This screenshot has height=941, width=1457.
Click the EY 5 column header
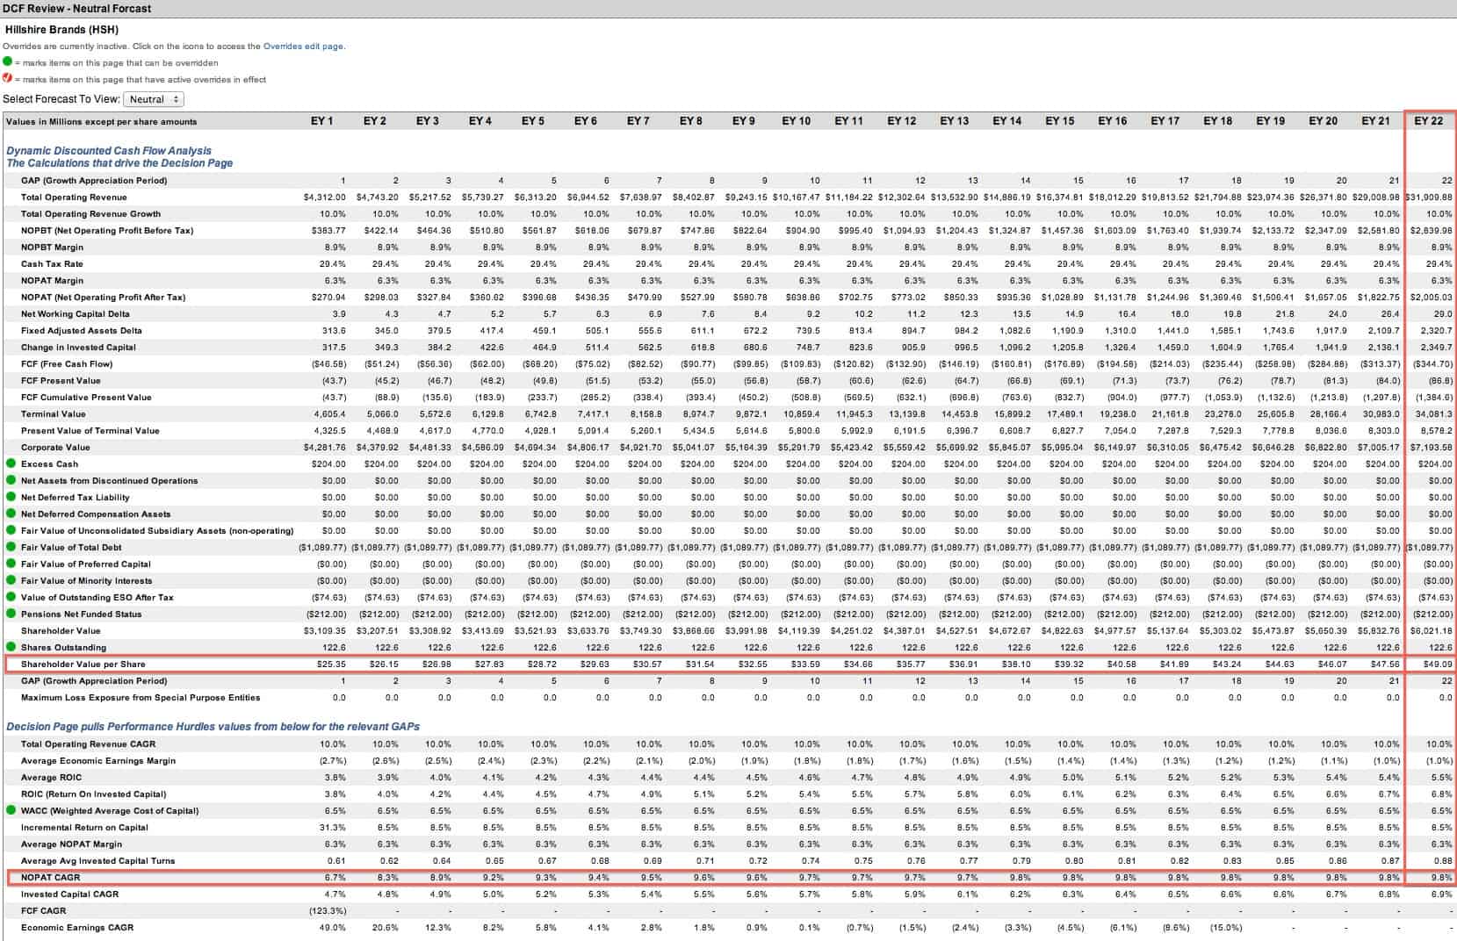(533, 121)
